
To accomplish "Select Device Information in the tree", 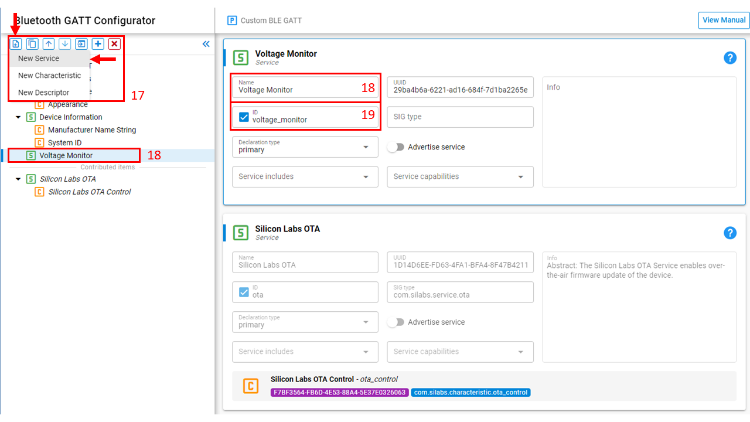I will (71, 117).
